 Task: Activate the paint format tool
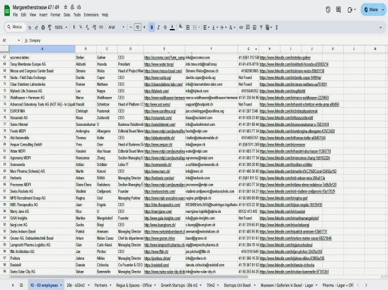50,27
